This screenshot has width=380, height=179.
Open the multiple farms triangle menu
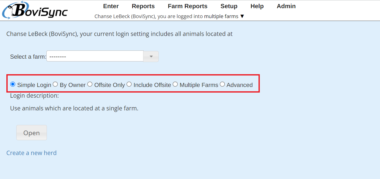click(242, 16)
